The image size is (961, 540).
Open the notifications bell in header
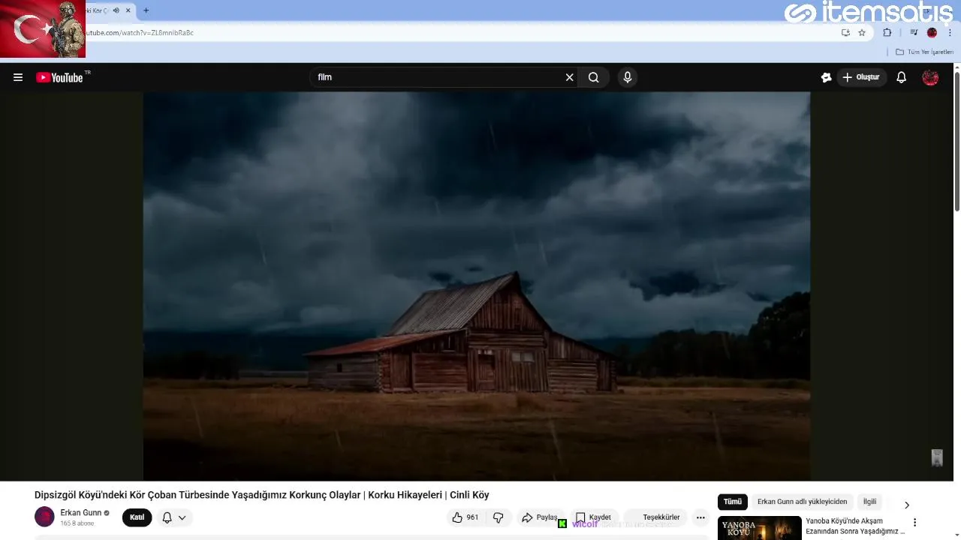pos(902,77)
